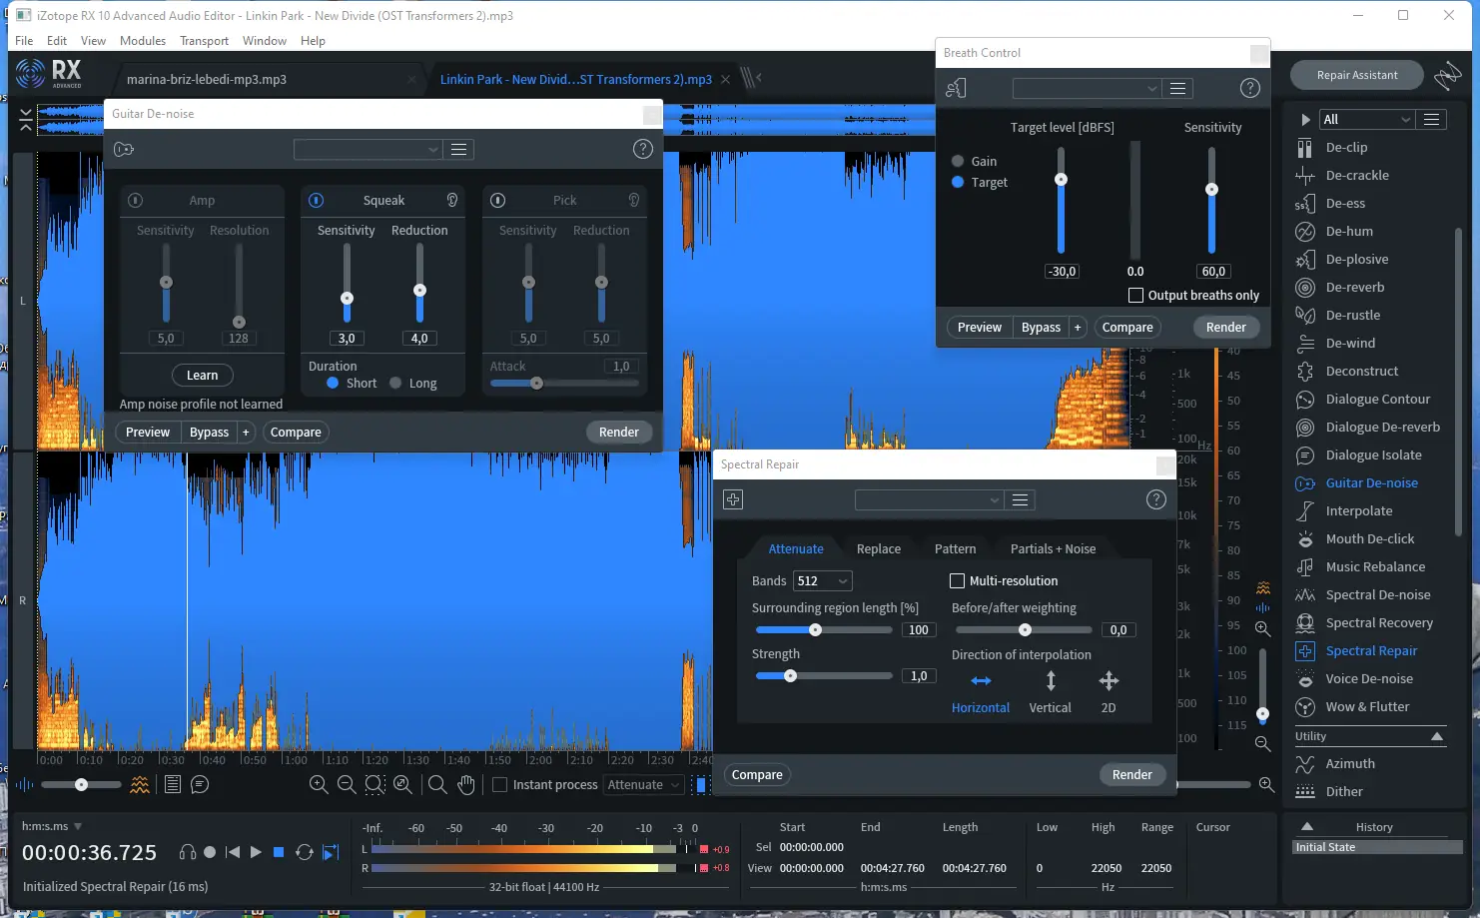This screenshot has width=1480, height=918.
Task: Toggle the Amp section power button
Action: (136, 200)
